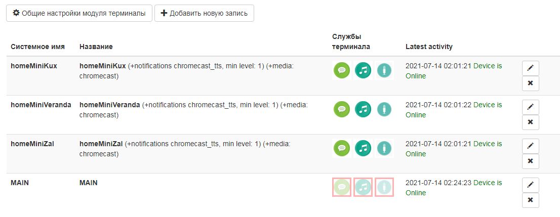
Task: Click MAIN terminal music icon
Action: [363, 187]
